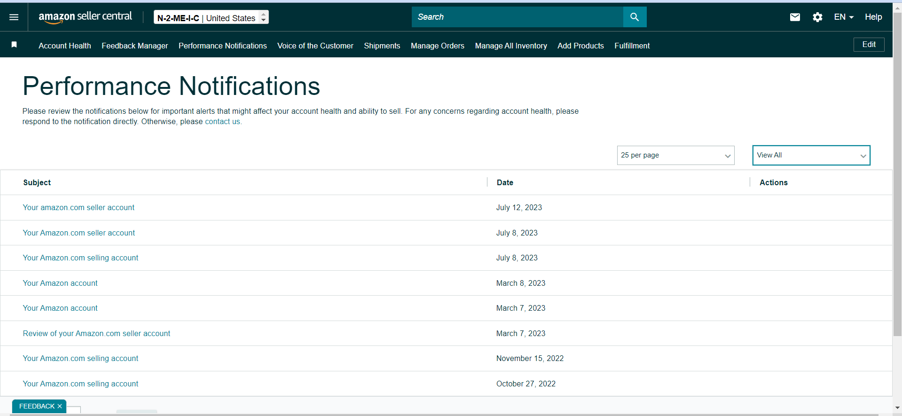Open July 12, 2023 'Your amazon.com seller account' notification
902x416 pixels.
point(78,207)
